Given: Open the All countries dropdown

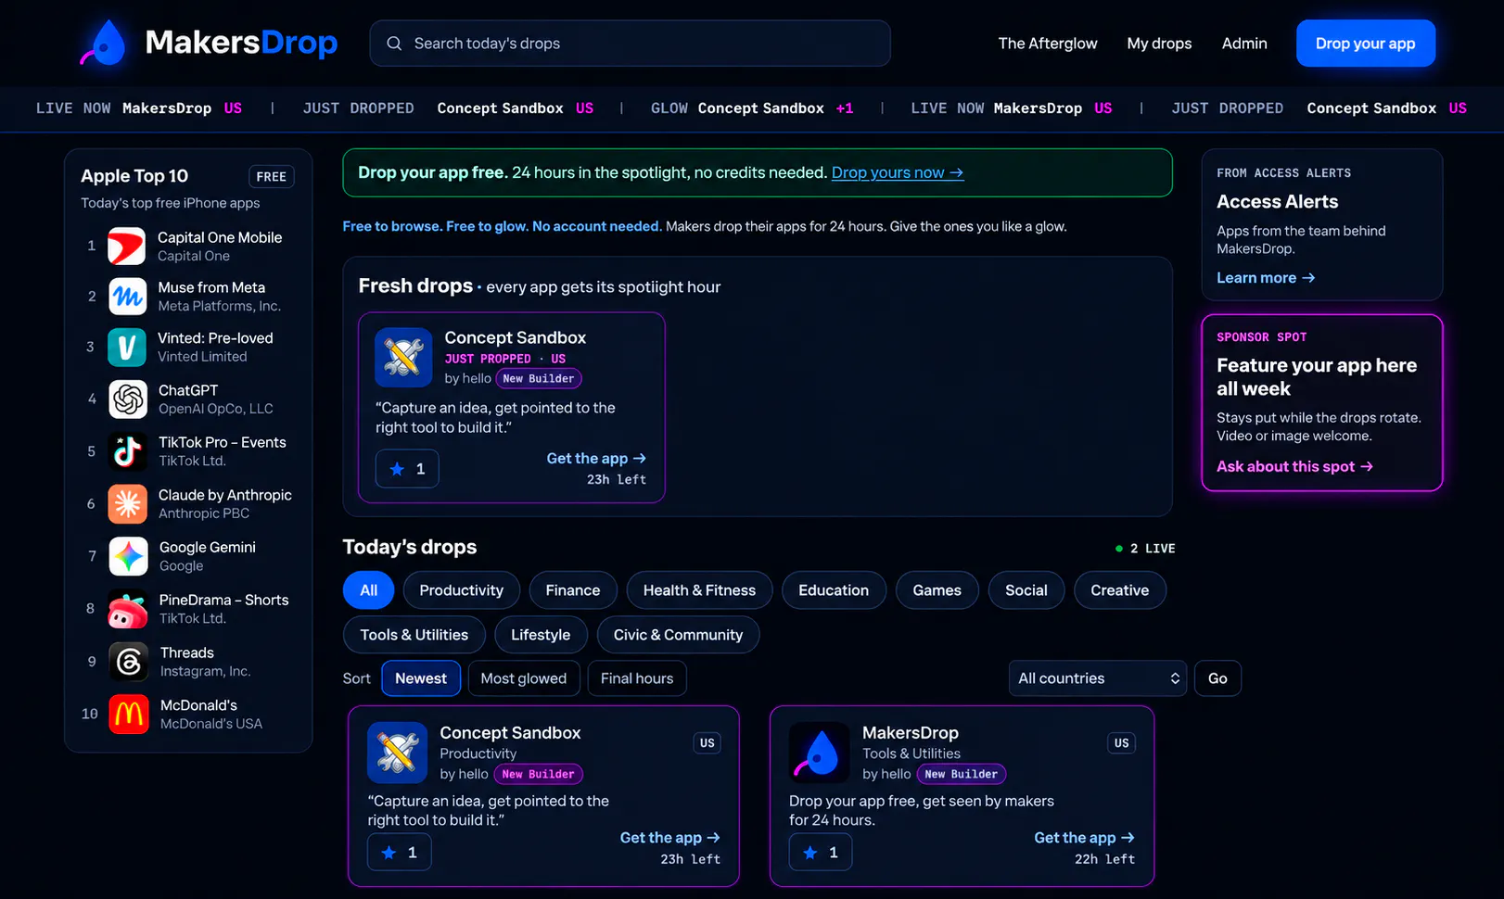Looking at the screenshot, I should pos(1098,678).
